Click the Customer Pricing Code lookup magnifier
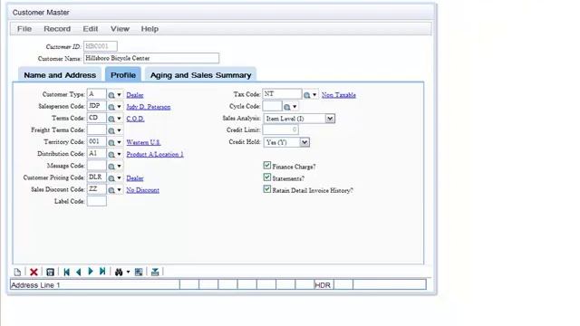This screenshot has width=580, height=326. click(111, 178)
